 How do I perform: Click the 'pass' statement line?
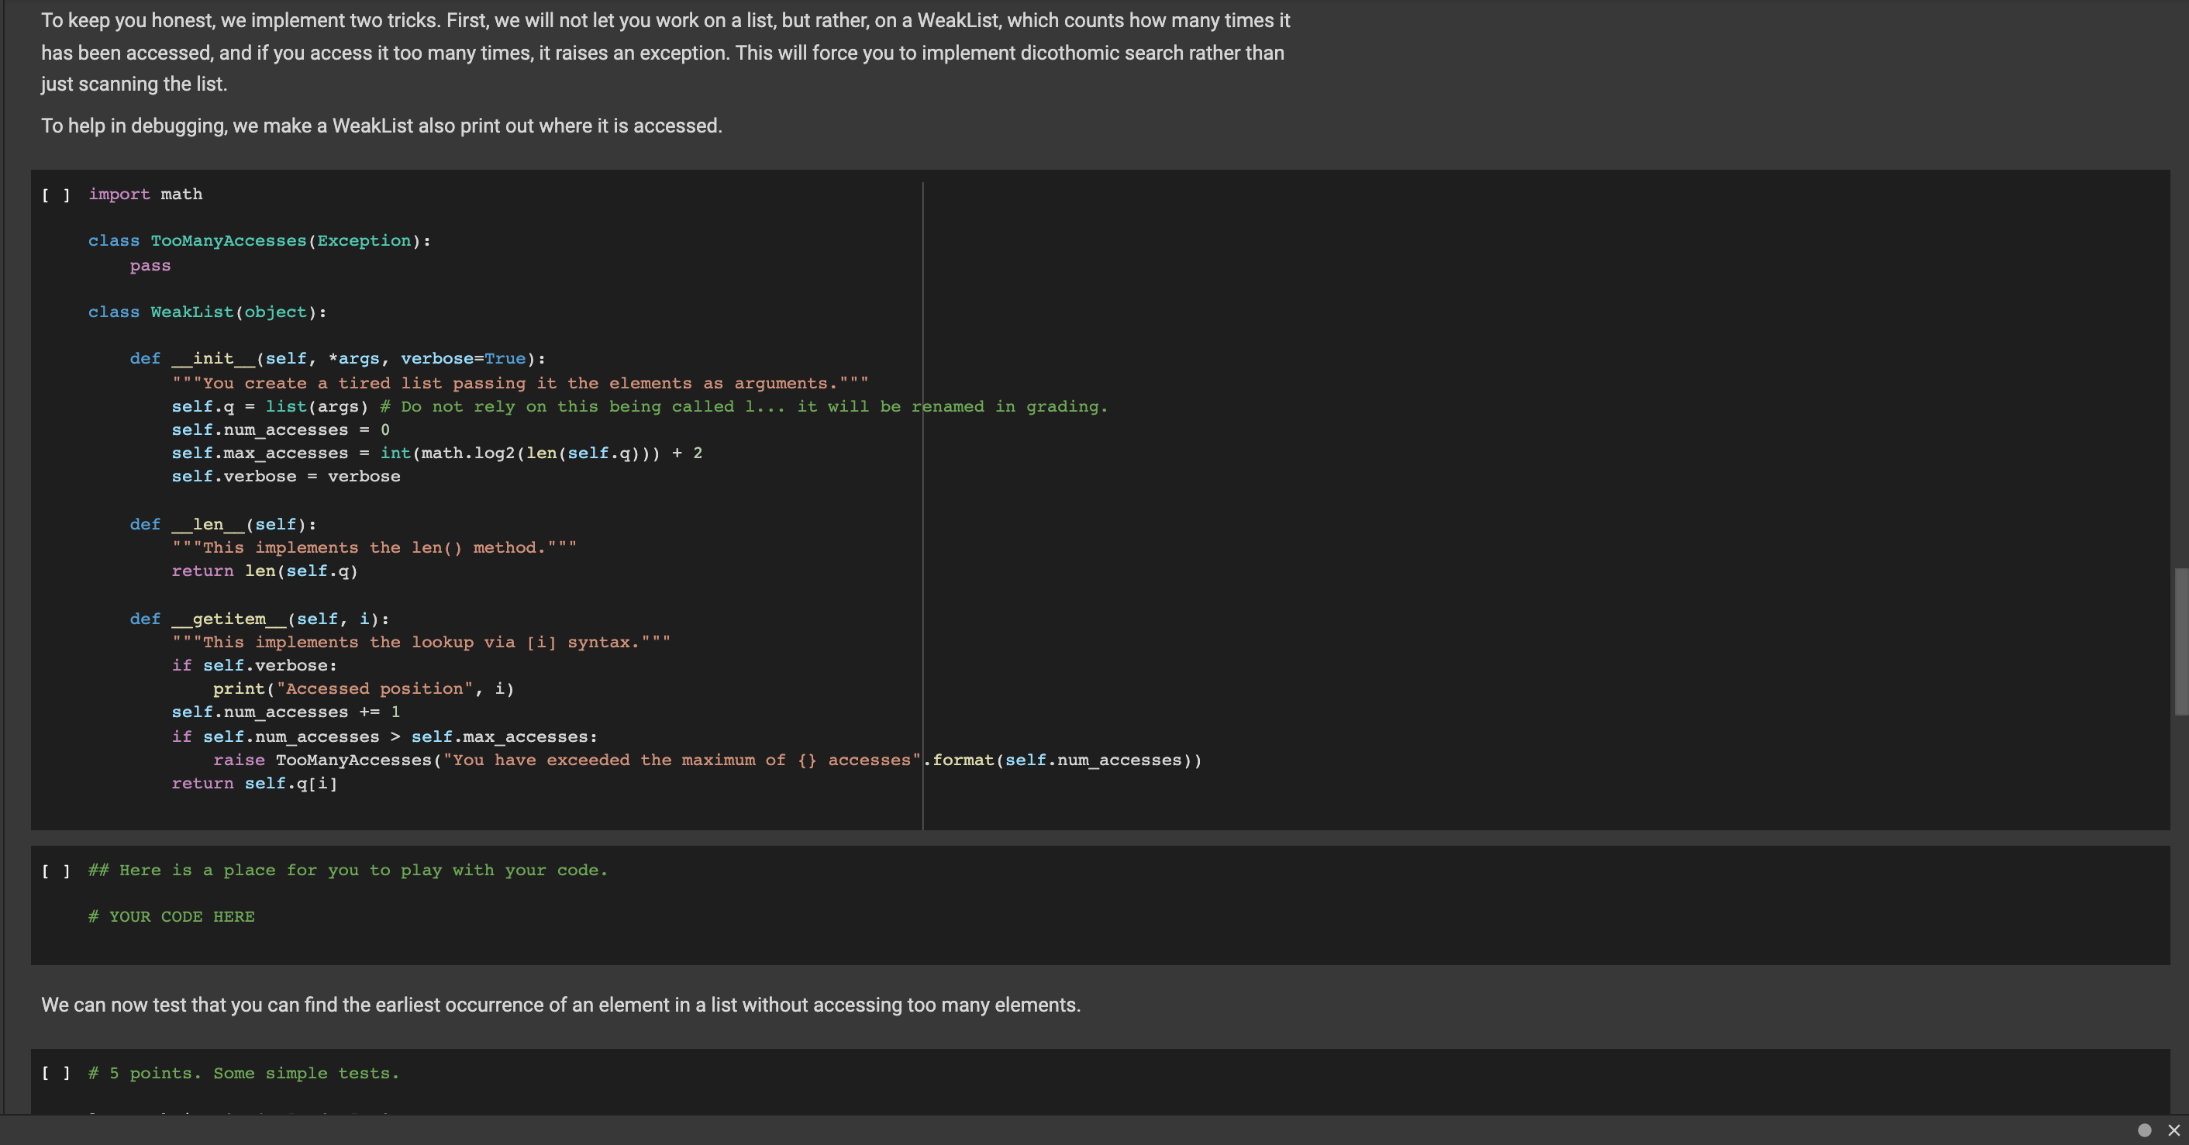[150, 265]
